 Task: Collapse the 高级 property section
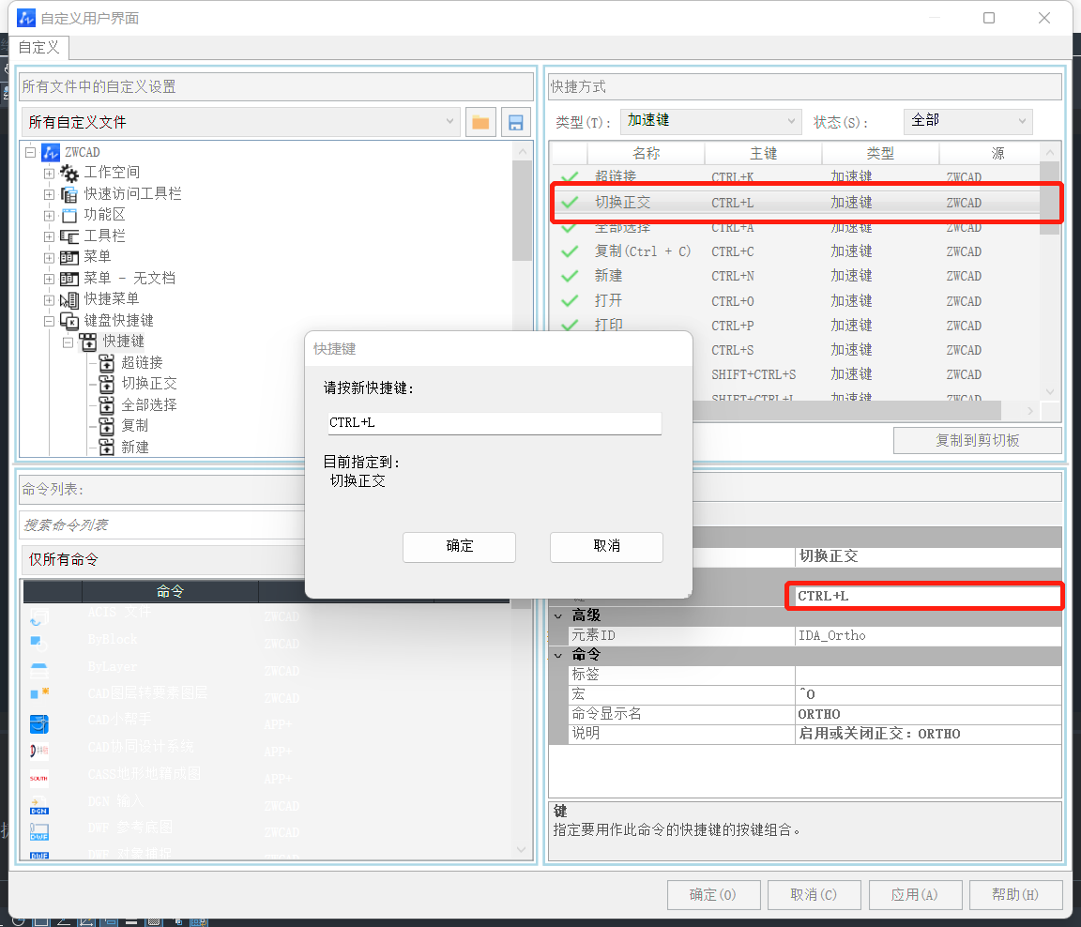[x=558, y=616]
